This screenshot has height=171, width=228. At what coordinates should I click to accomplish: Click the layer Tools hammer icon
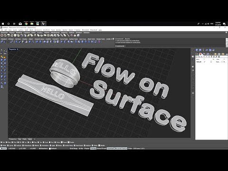(217, 57)
